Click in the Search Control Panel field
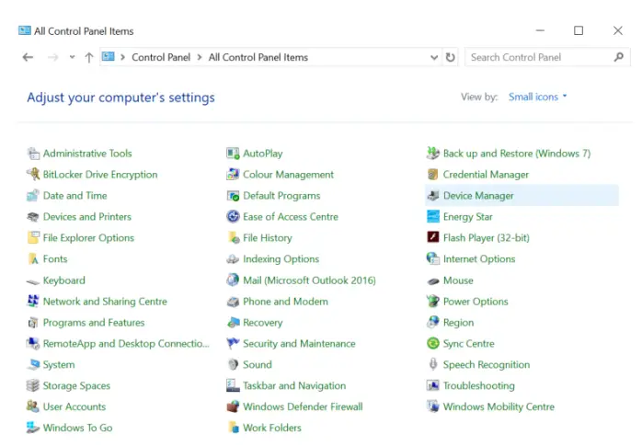 click(538, 57)
